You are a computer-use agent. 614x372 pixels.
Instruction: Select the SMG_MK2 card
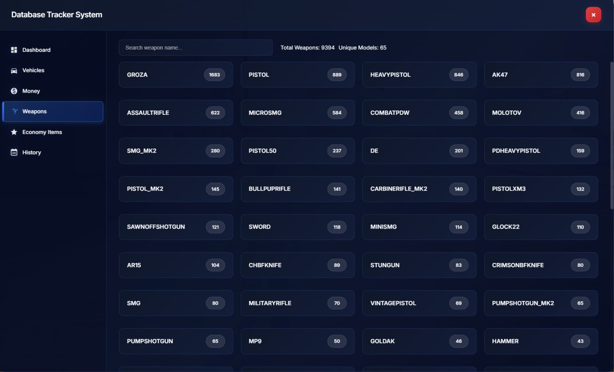point(176,151)
